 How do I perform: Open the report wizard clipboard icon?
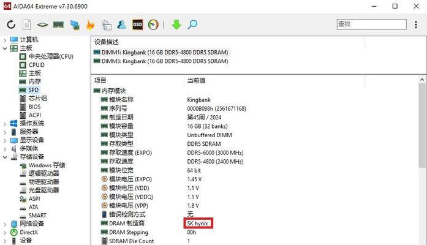point(106,24)
